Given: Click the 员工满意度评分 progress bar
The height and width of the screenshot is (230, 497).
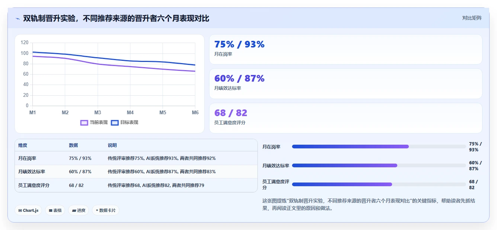Looking at the screenshot, I should [x=379, y=184].
